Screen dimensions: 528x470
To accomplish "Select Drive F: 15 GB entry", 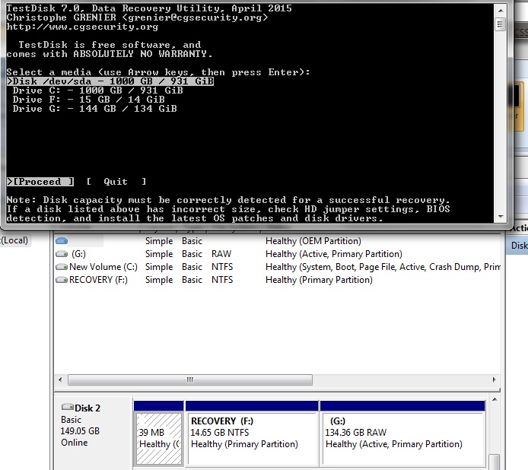I will [x=88, y=100].
